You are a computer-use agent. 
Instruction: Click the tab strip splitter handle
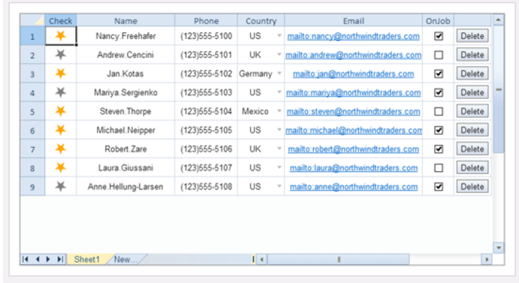point(253,259)
